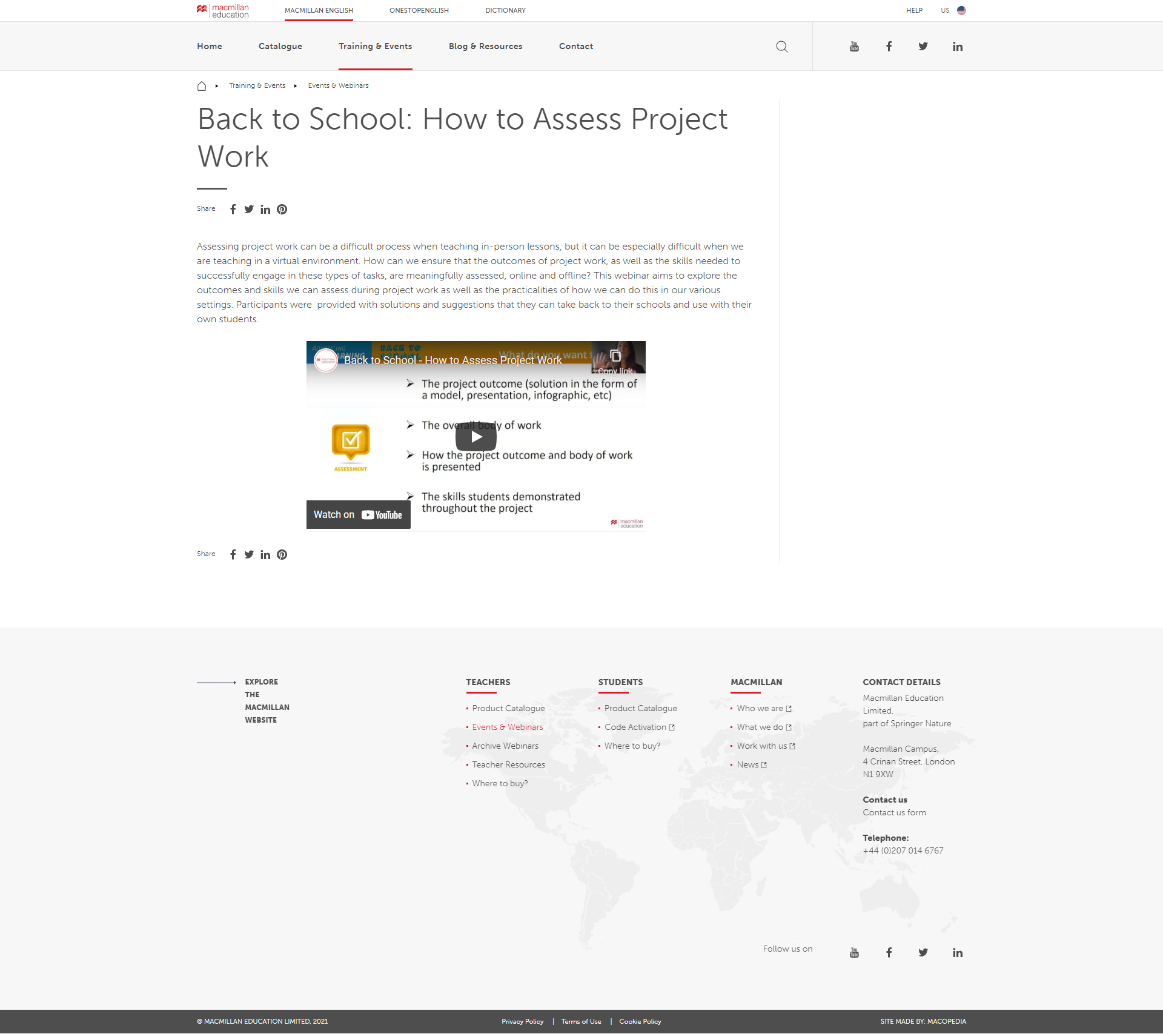Click Training & Events breadcrumb
Screen dimensions: 1163x1034
pos(257,86)
